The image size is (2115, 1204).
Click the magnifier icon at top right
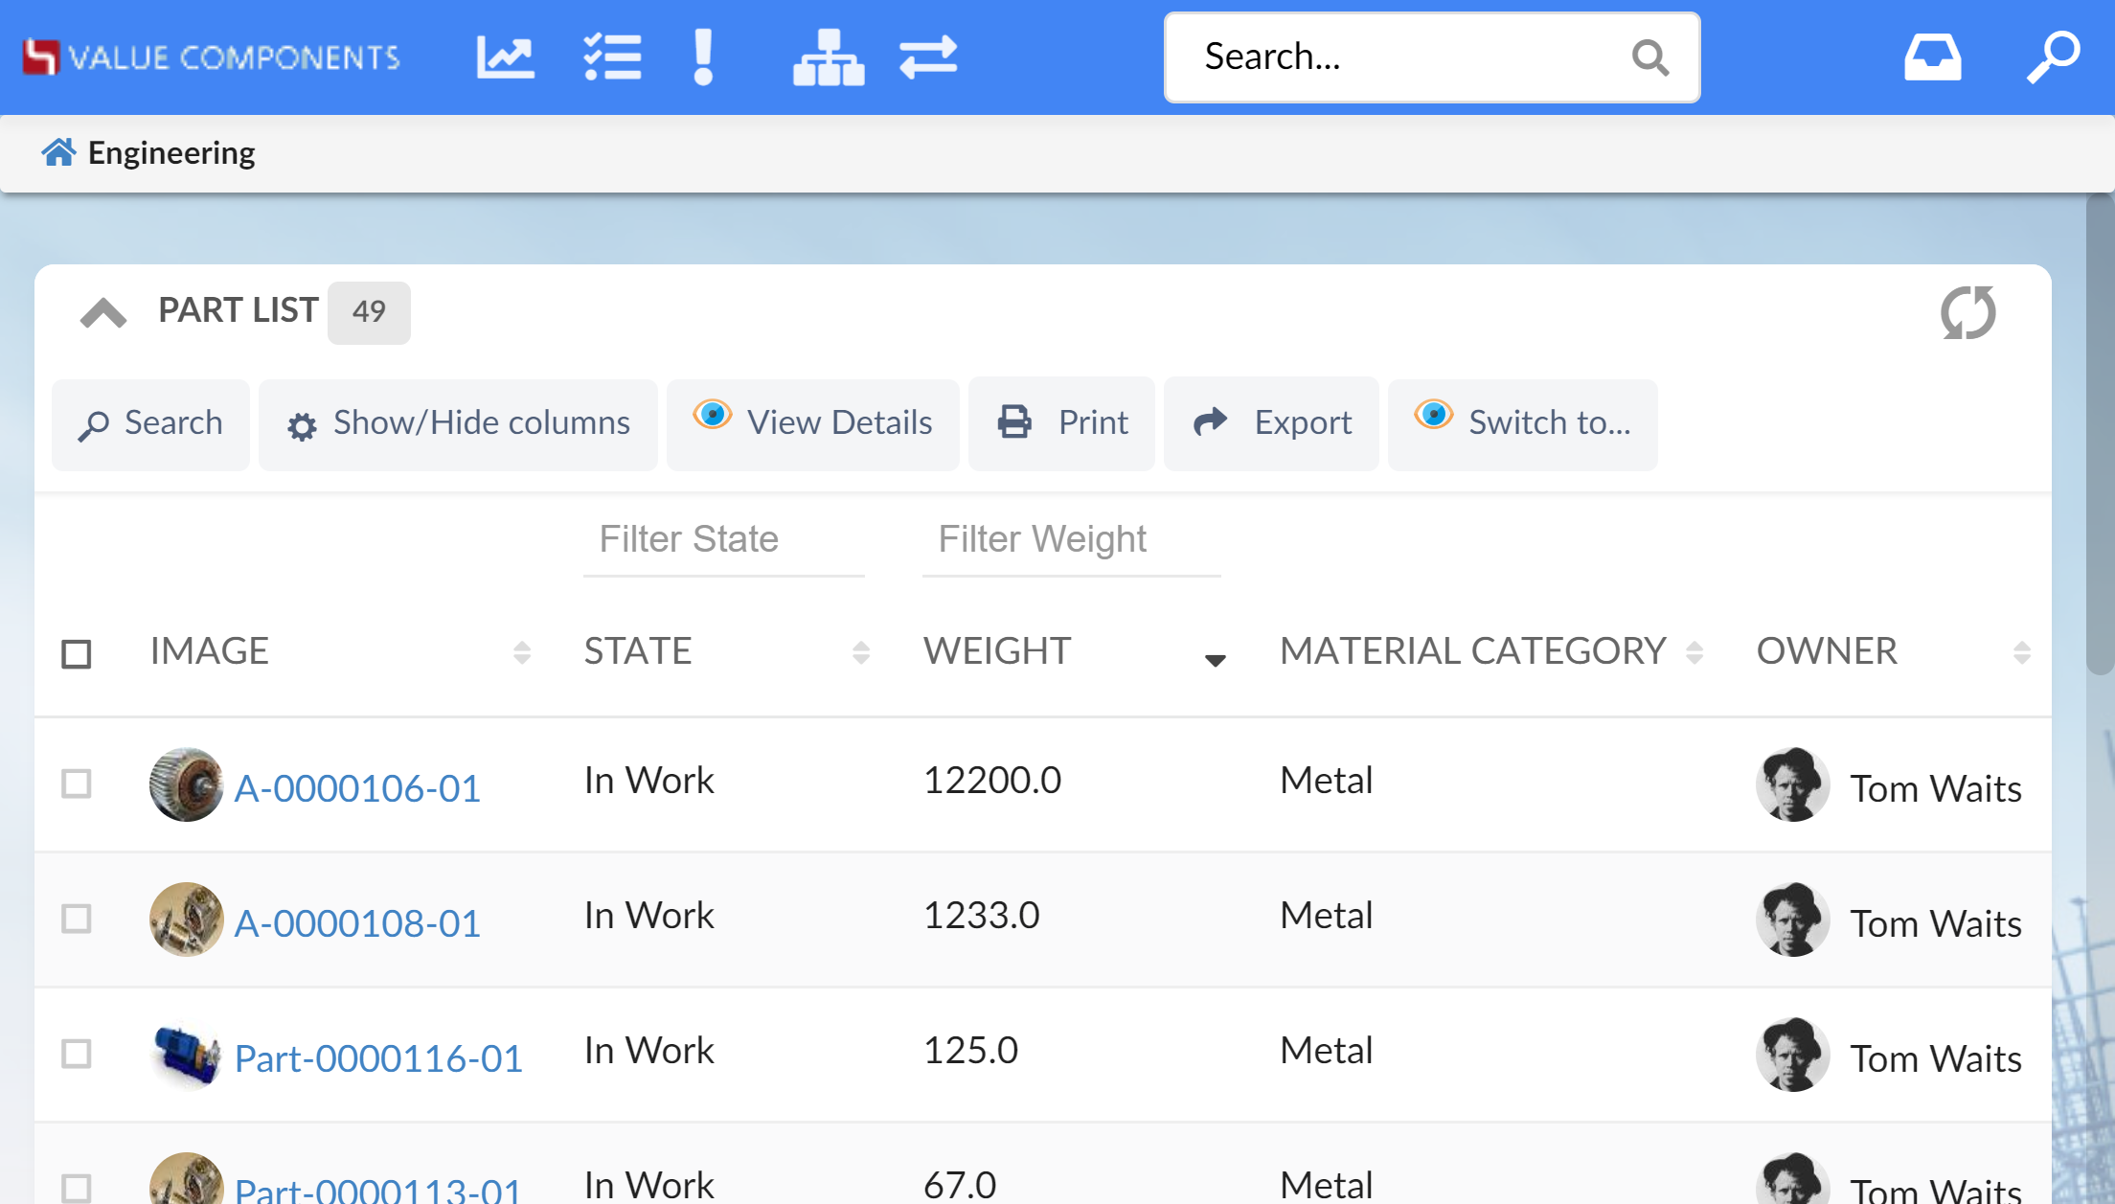coord(2053,57)
